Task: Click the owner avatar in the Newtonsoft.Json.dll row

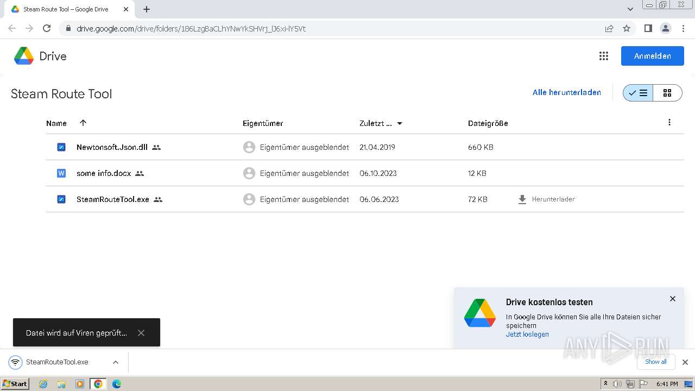Action: point(249,147)
